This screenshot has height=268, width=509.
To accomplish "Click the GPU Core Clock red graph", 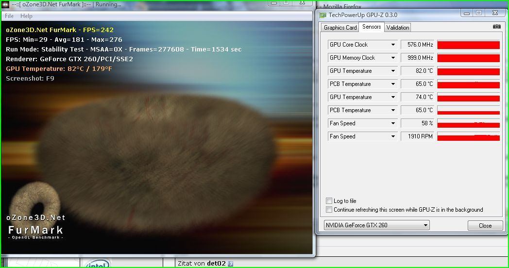I will point(468,45).
